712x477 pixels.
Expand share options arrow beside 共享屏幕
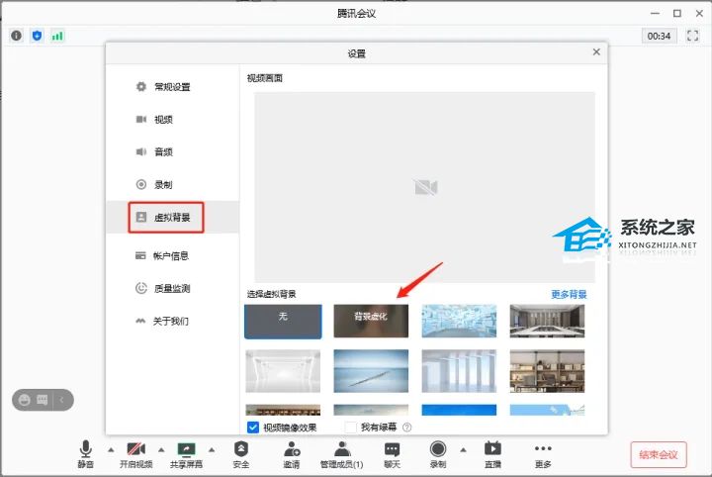[212, 450]
